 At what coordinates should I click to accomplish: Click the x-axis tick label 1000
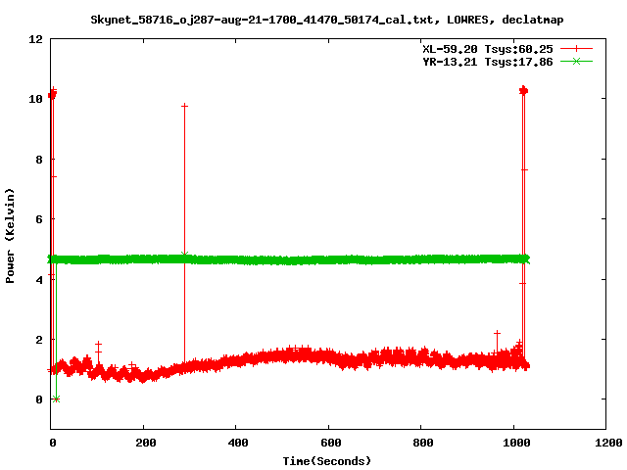(516, 443)
